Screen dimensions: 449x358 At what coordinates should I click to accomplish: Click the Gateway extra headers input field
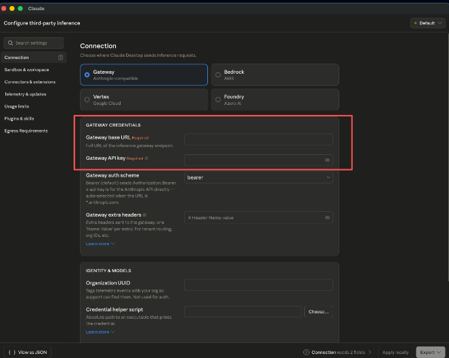(259, 218)
